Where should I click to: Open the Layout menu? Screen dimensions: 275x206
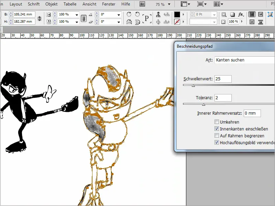pyautogui.click(x=16, y=4)
